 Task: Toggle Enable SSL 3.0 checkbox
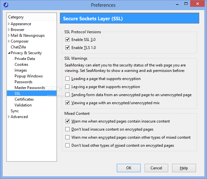[x=68, y=39]
